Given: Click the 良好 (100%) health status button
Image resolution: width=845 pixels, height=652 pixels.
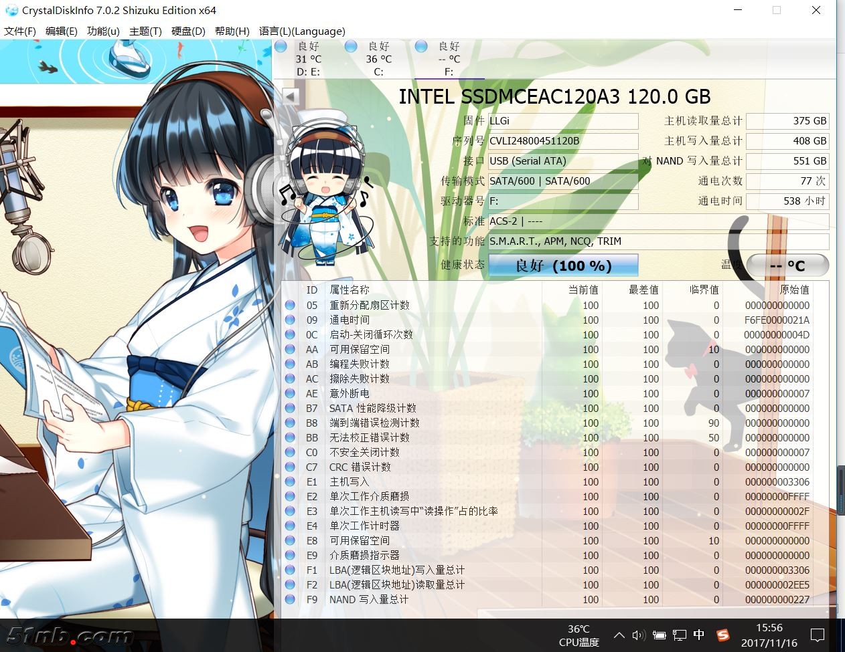Looking at the screenshot, I should coord(563,265).
